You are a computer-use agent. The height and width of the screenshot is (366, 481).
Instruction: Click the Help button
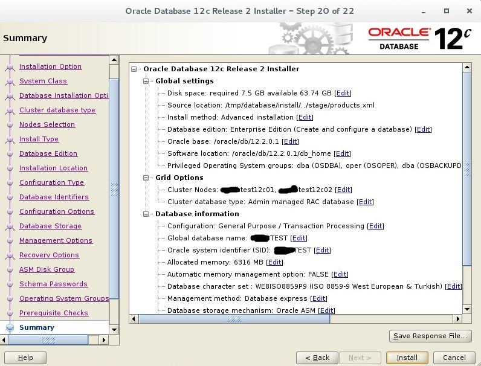click(x=25, y=358)
